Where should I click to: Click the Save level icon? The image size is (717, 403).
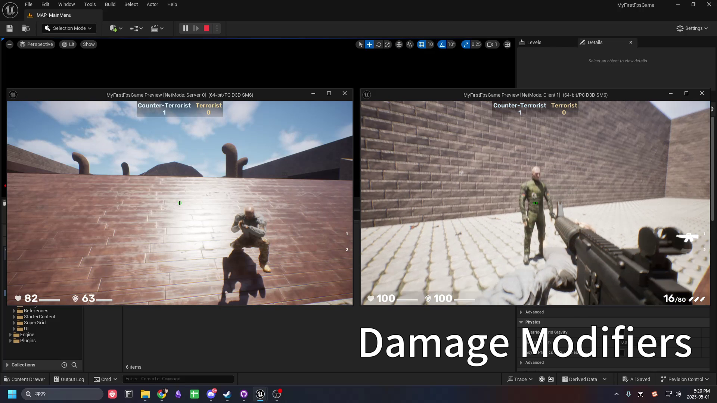[x=10, y=28]
